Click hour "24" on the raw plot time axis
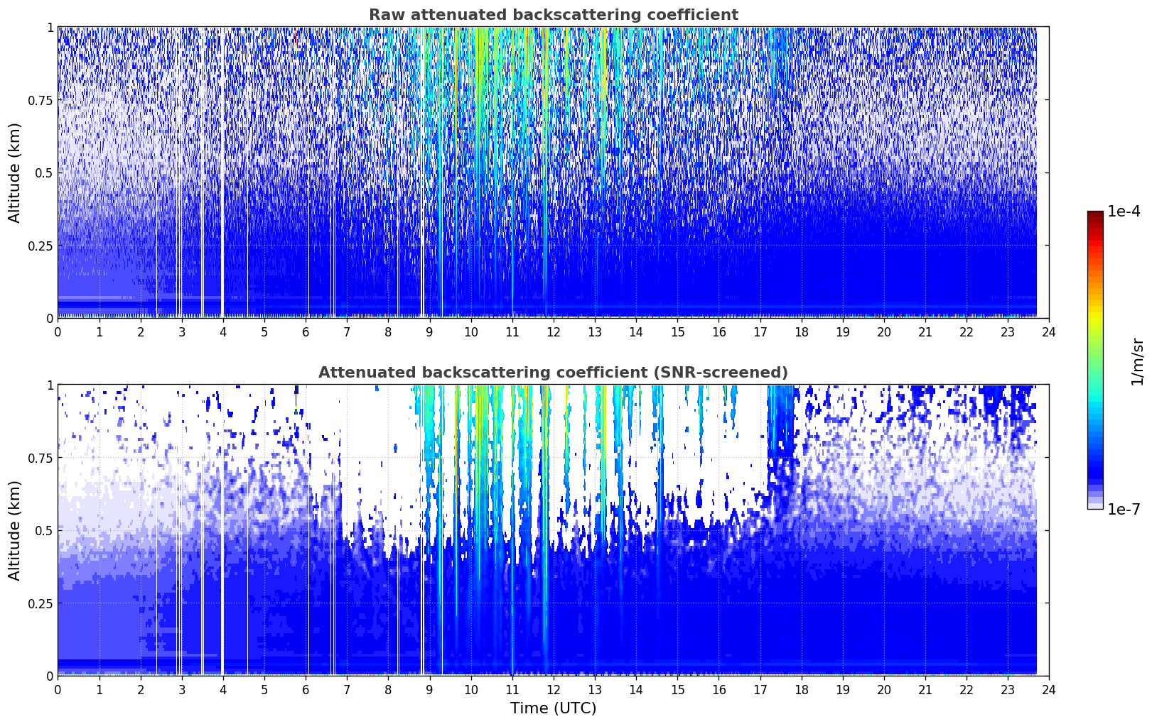The image size is (1152, 724). 1049,331
